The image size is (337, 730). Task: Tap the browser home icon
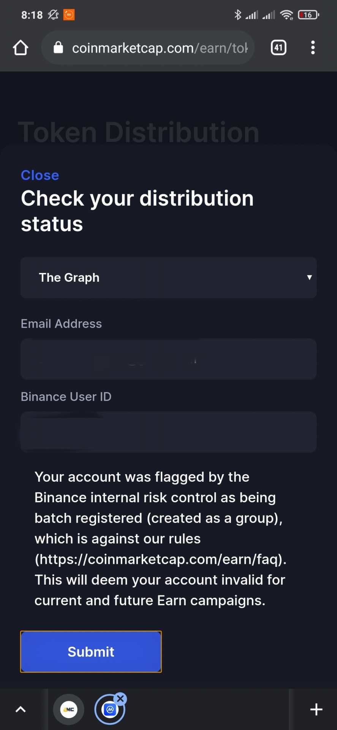tap(21, 48)
